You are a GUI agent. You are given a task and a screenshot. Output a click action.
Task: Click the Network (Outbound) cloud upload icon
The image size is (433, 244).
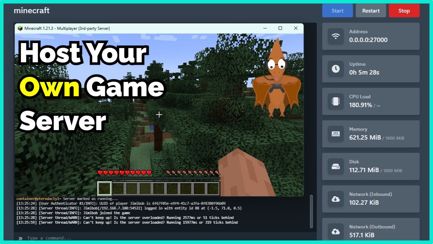click(x=336, y=231)
